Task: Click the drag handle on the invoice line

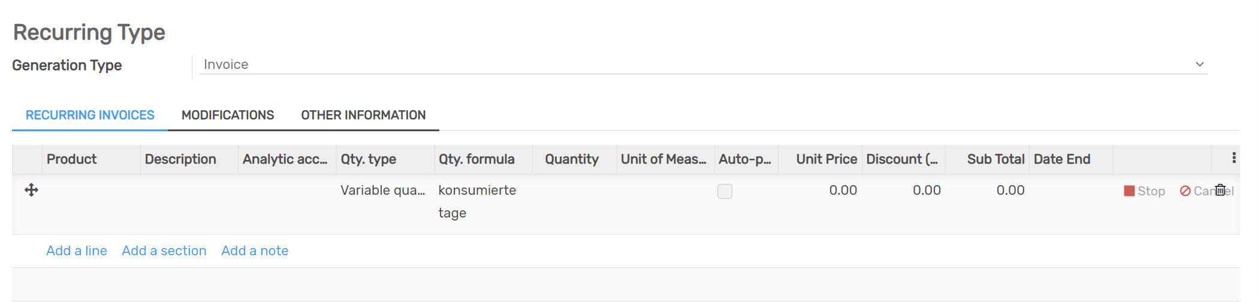Action: [x=31, y=191]
